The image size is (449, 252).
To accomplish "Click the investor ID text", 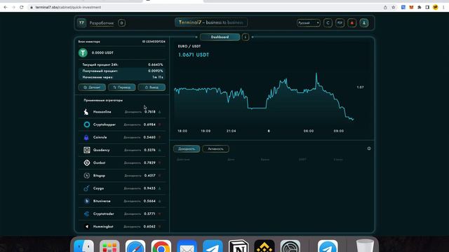I will point(154,42).
